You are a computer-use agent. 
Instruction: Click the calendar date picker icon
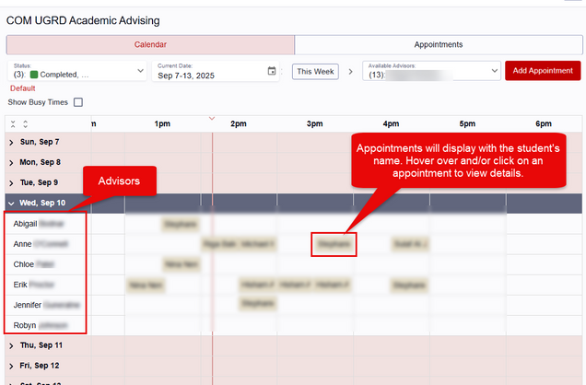(272, 71)
